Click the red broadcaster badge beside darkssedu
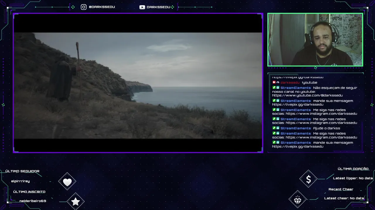This screenshot has height=210, width=375. point(274,83)
